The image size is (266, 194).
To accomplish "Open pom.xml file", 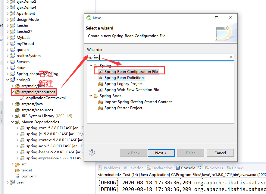I will [x=29, y=176].
